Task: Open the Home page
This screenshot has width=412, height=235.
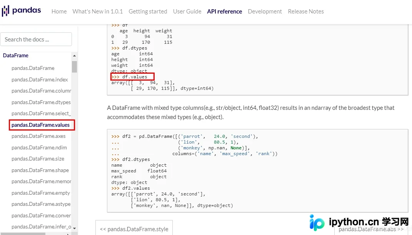Action: point(59,12)
